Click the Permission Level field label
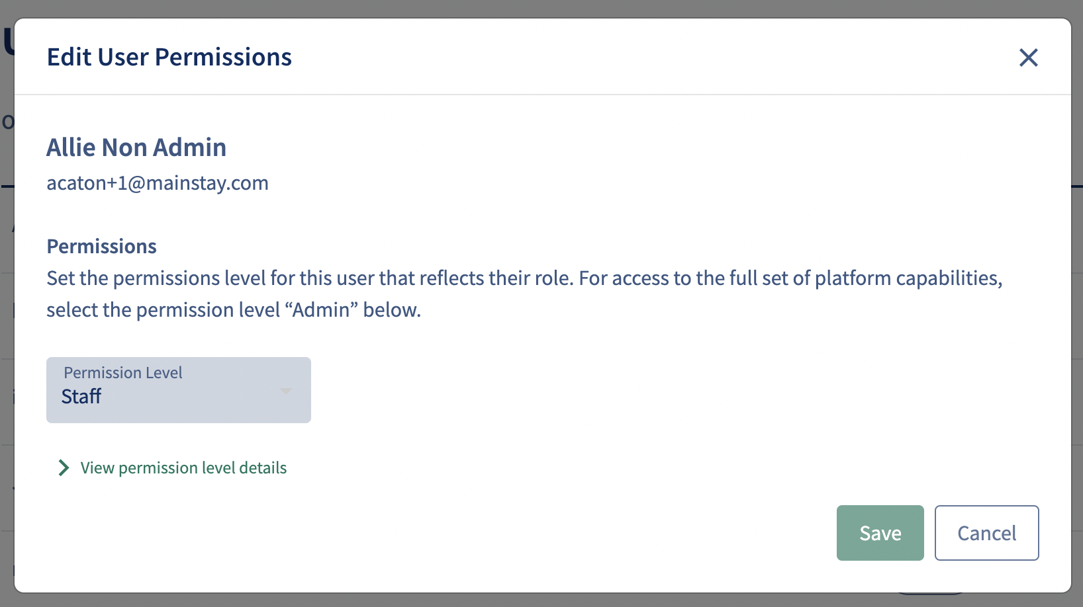Screen dimensions: 1083x607 click(x=122, y=373)
